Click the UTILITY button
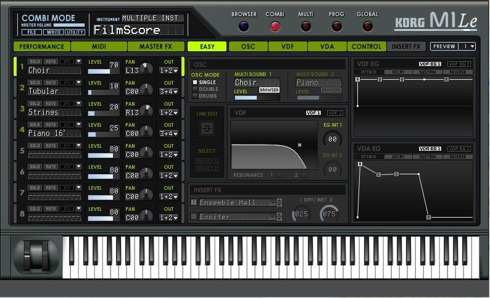This screenshot has width=490, height=298. [x=75, y=32]
